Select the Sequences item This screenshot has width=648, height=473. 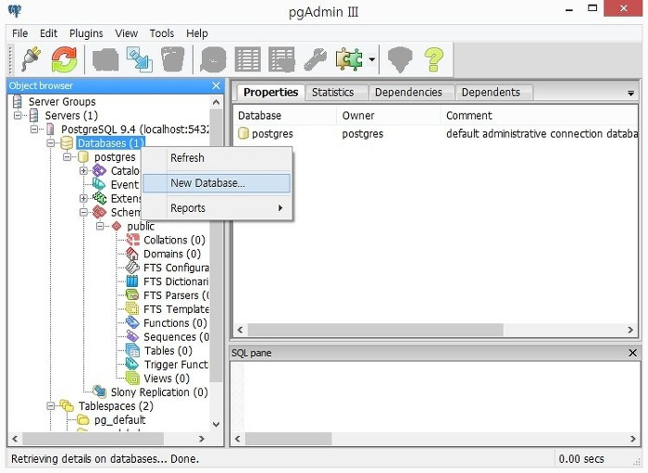click(176, 337)
